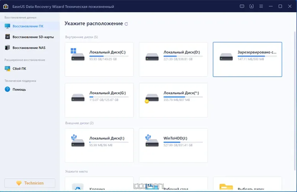Click the SD card icon in sidebar
The width and height of the screenshot is (297, 192).
[x=7, y=37]
